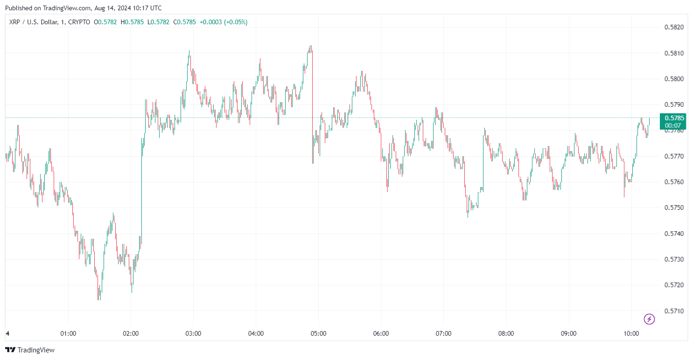
Task: Click the 0.5710 price axis label
Action: pos(674,311)
